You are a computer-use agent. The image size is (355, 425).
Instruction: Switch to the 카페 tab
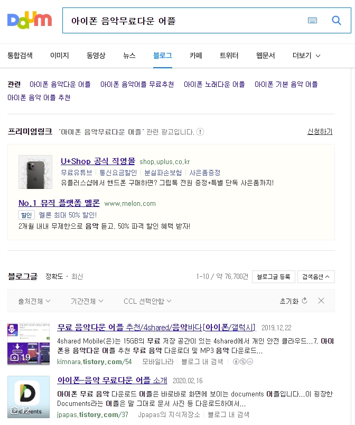coord(196,56)
